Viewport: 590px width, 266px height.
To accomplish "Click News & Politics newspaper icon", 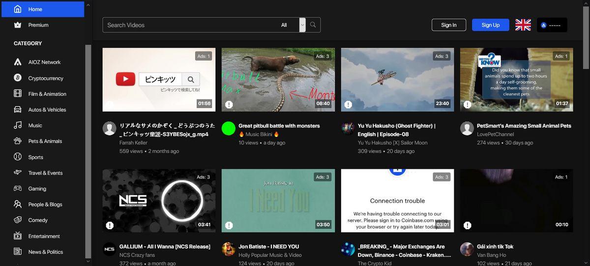I will (18, 252).
